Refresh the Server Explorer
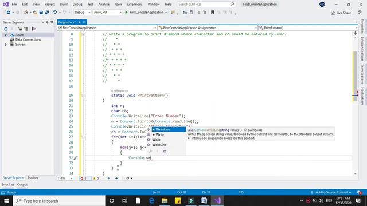Viewport: 367px width, 206px height. click(x=6, y=29)
